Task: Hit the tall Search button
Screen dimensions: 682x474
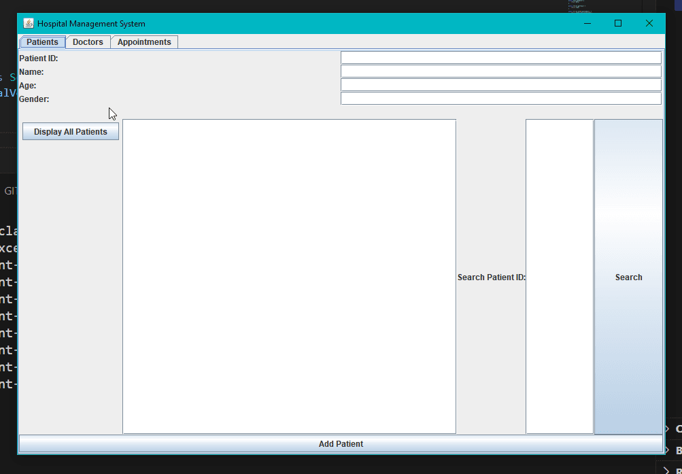Action: click(x=628, y=277)
